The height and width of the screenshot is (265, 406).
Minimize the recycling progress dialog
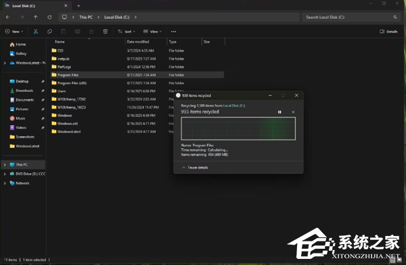click(x=270, y=95)
